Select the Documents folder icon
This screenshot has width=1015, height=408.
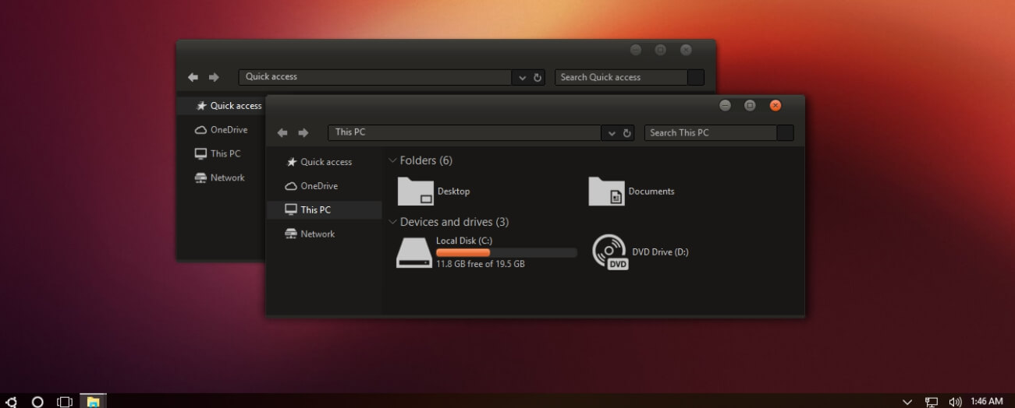(606, 192)
